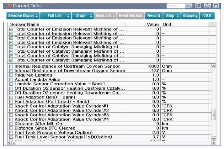Click the 16383 Ohm value cell

pyautogui.click(x=143, y=66)
